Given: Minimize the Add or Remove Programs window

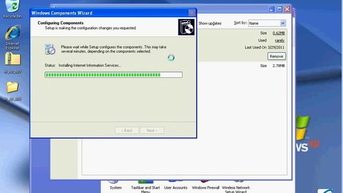Looking at the screenshot, I should point(272,10).
